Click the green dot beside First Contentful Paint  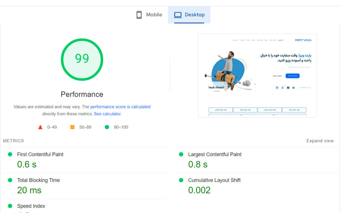point(10,155)
